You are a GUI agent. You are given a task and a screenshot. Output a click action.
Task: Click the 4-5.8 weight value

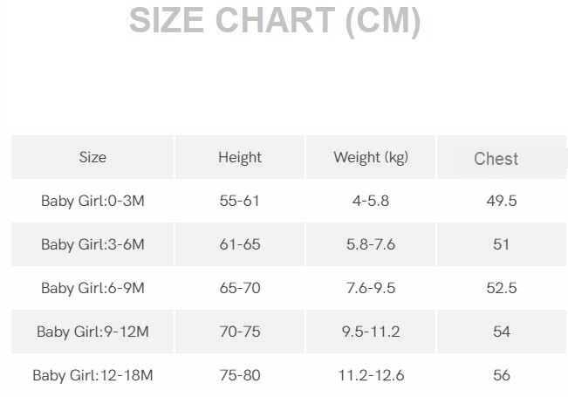pyautogui.click(x=371, y=201)
